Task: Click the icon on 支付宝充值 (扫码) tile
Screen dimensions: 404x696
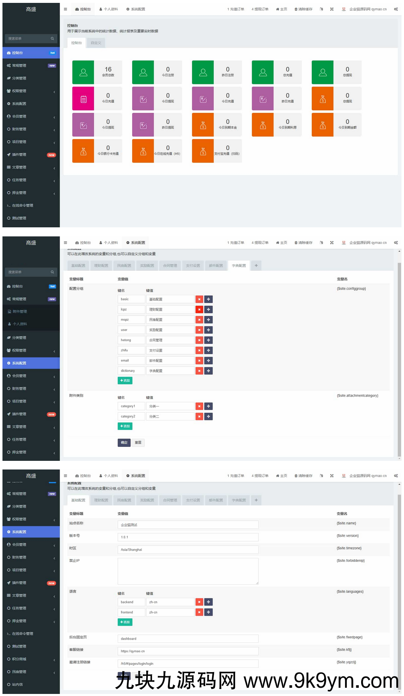Action: [203, 152]
